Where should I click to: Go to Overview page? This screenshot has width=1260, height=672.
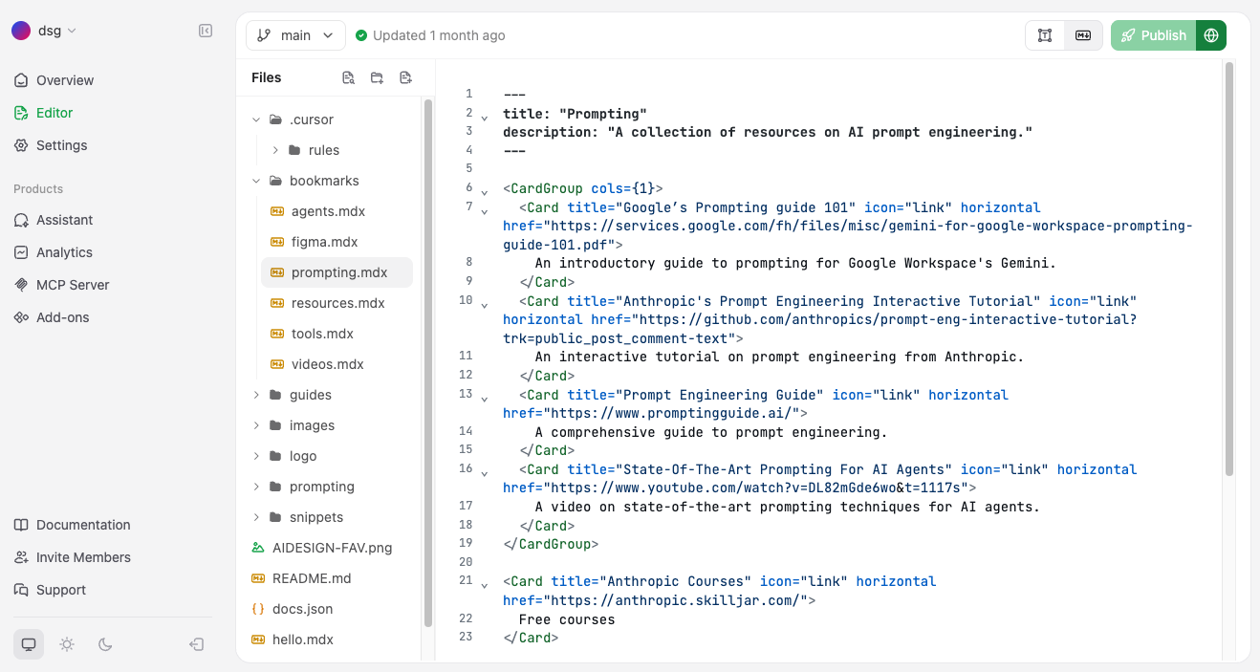pyautogui.click(x=65, y=80)
